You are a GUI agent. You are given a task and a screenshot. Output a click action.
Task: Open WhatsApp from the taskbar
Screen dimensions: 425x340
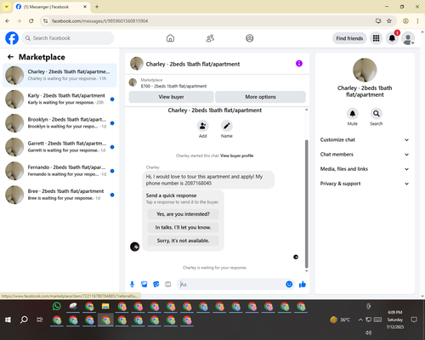(x=57, y=306)
